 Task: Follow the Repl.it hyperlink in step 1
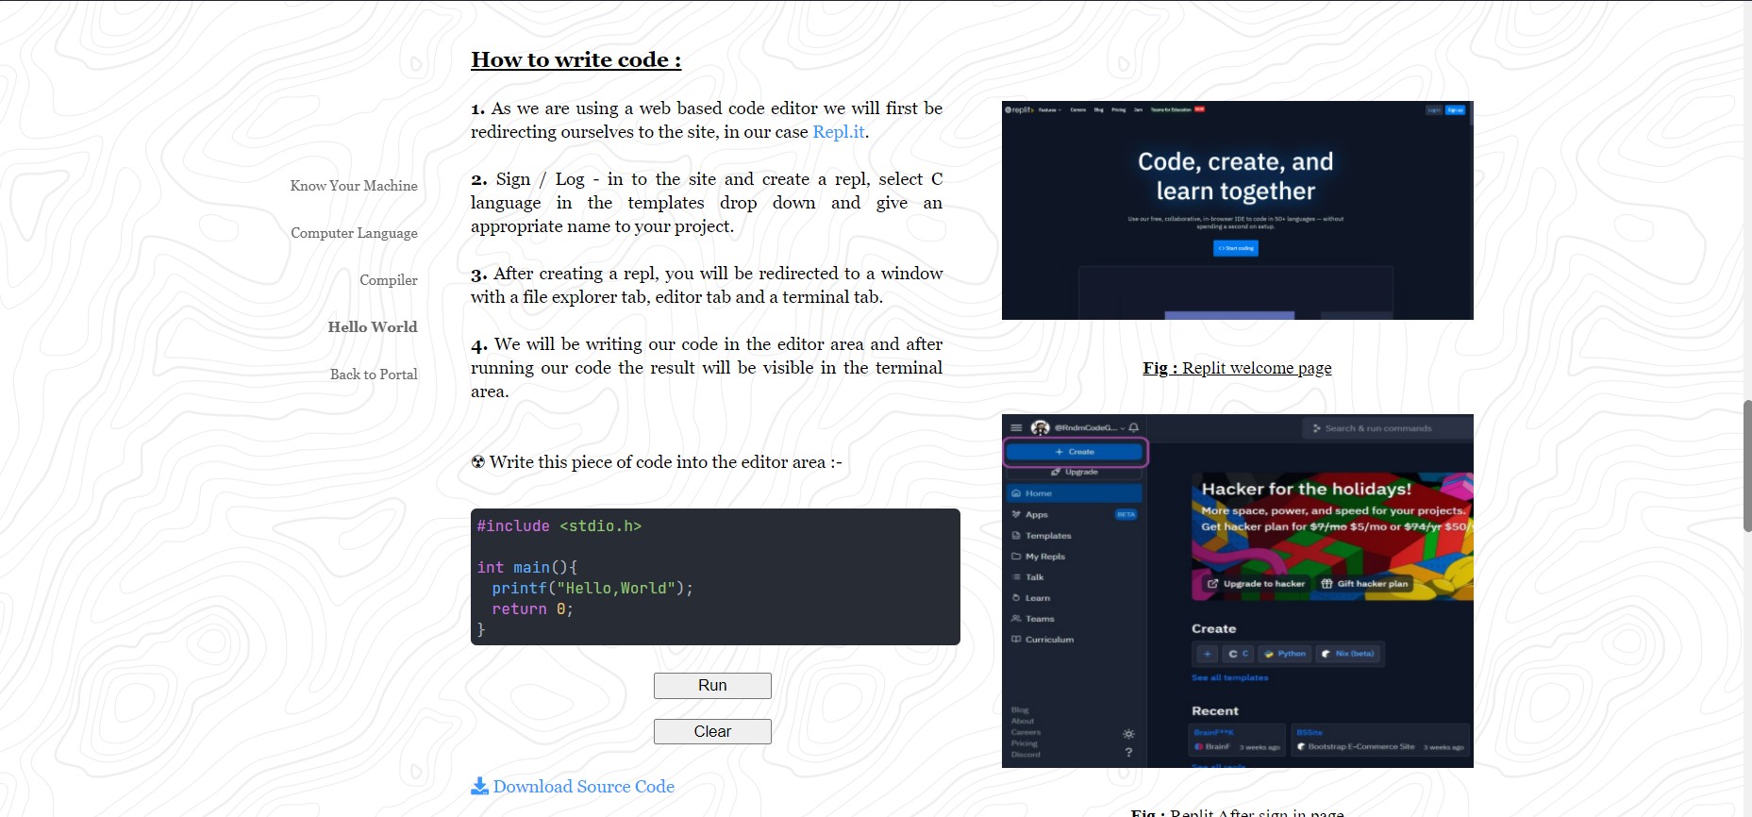pos(839,132)
